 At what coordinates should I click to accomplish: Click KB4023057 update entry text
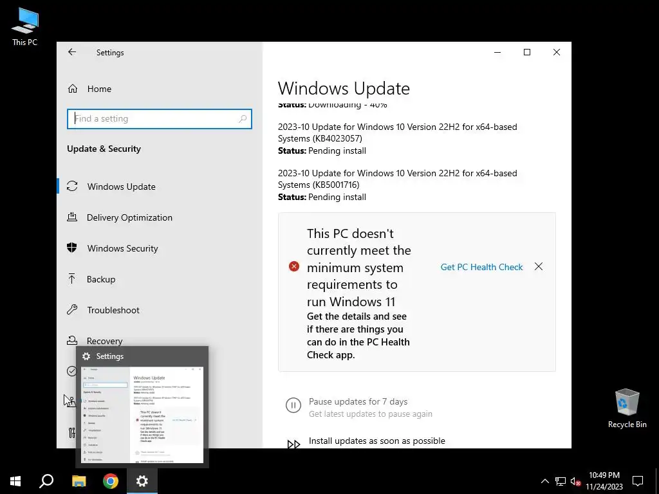(398, 133)
